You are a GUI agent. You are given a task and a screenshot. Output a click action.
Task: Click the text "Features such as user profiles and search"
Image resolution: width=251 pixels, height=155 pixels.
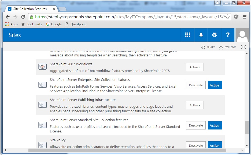[81, 127]
